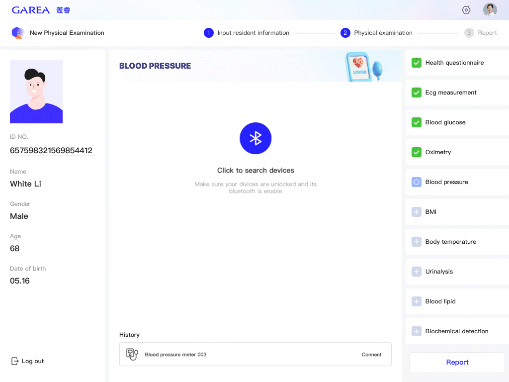Click the blood pressure monitor illustration

pos(364,67)
